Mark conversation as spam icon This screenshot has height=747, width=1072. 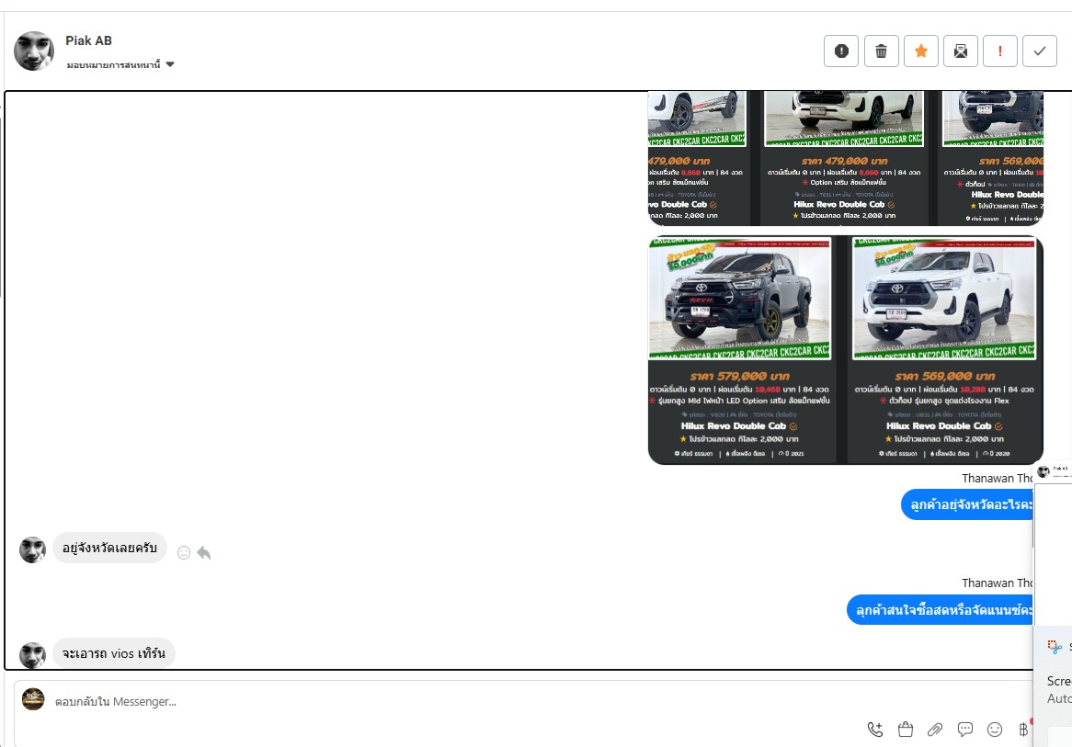pyautogui.click(x=841, y=51)
